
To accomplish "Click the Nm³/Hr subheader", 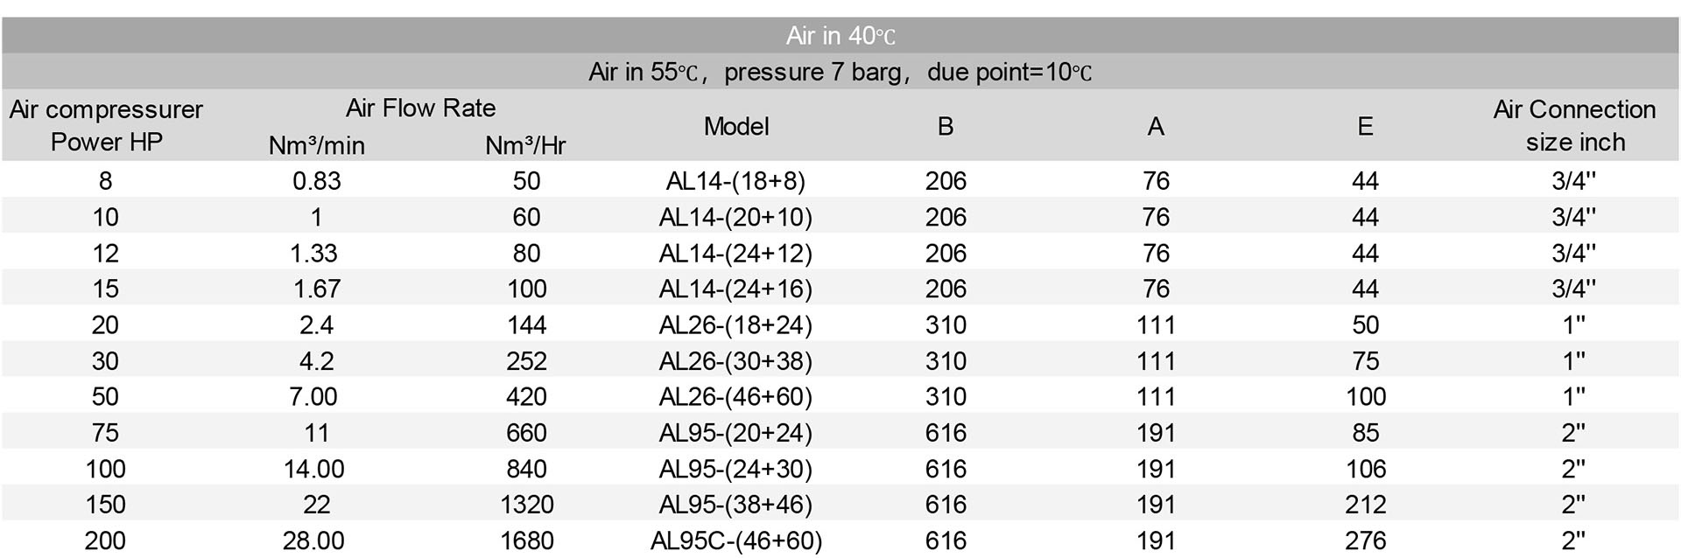I will 525,145.
